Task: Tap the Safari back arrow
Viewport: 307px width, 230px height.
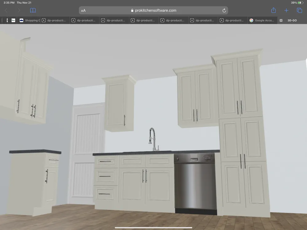Action: click(x=6, y=10)
